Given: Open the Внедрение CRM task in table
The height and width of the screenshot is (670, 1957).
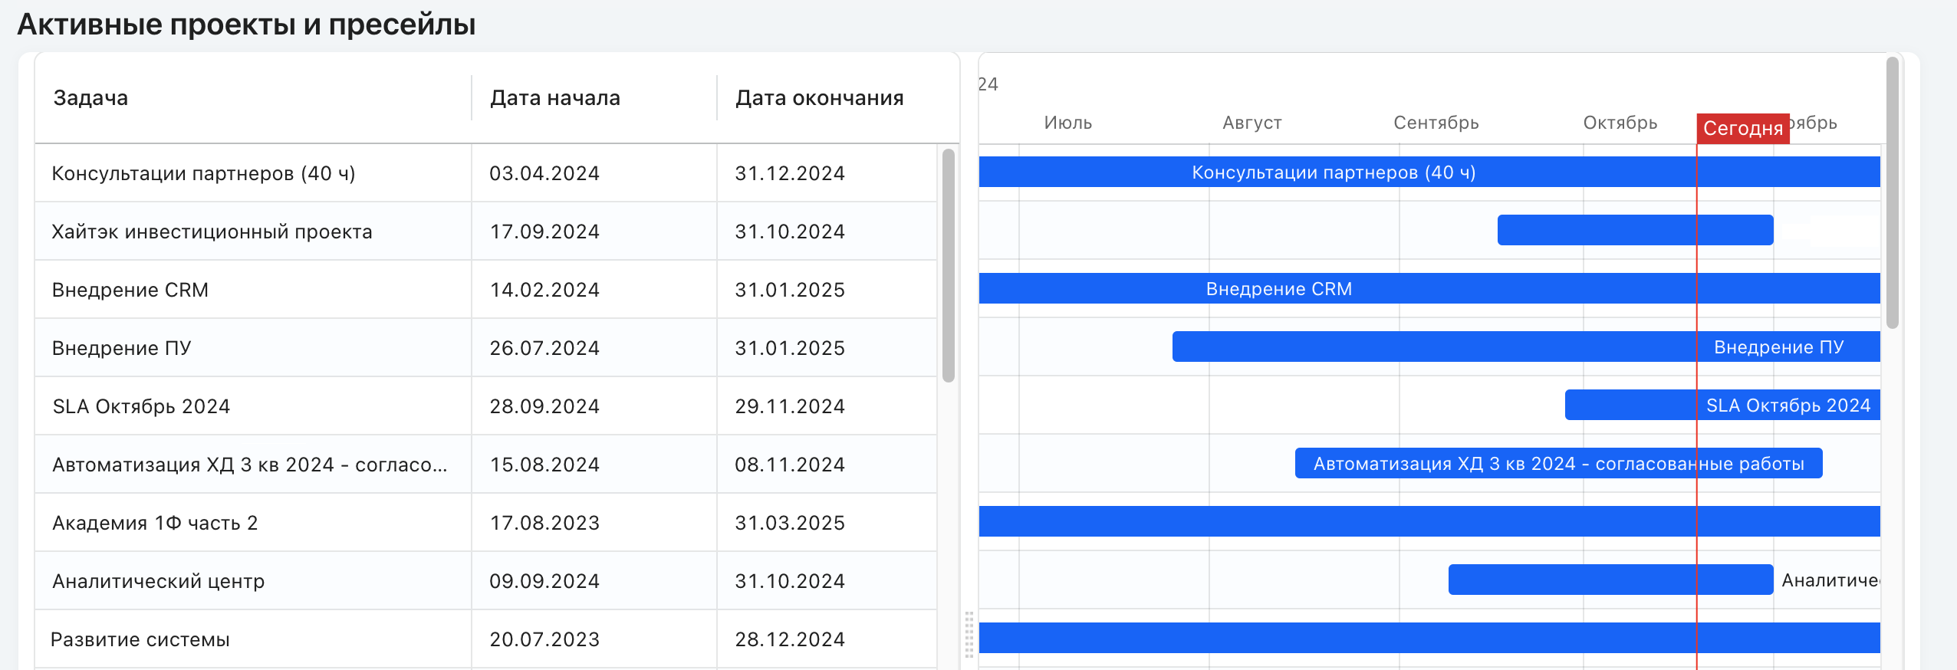Looking at the screenshot, I should (485, 290).
